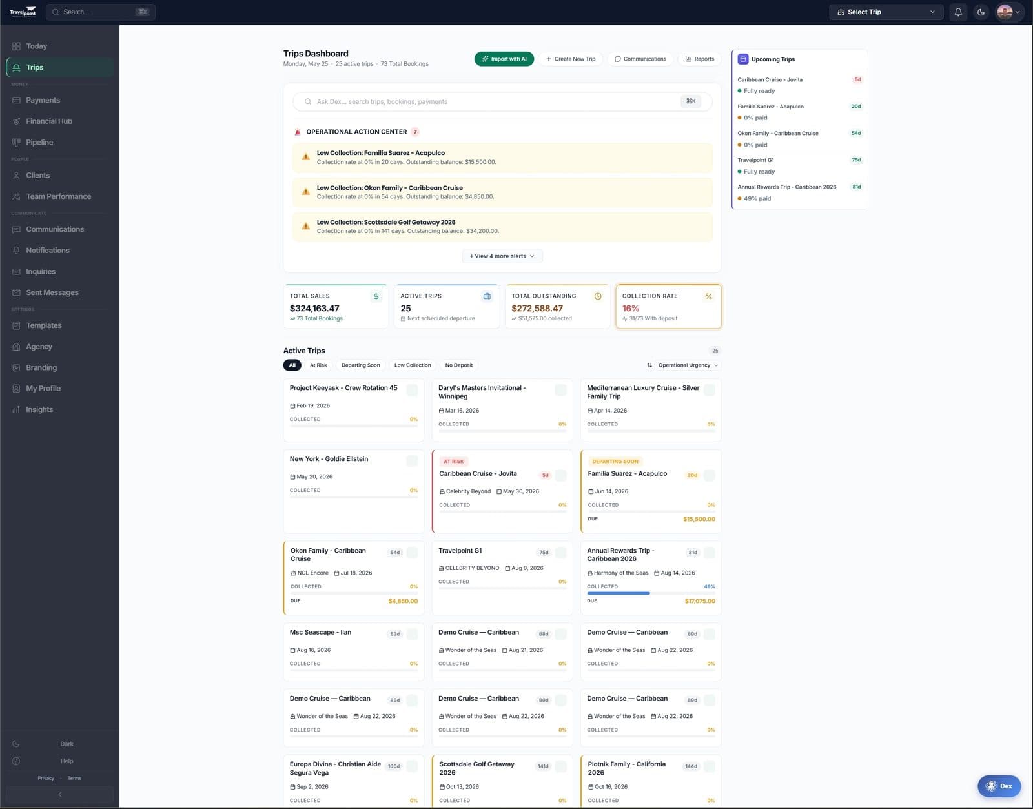
Task: Tick the Caribbean Cruise - Jovita card checkbox
Action: click(x=560, y=475)
